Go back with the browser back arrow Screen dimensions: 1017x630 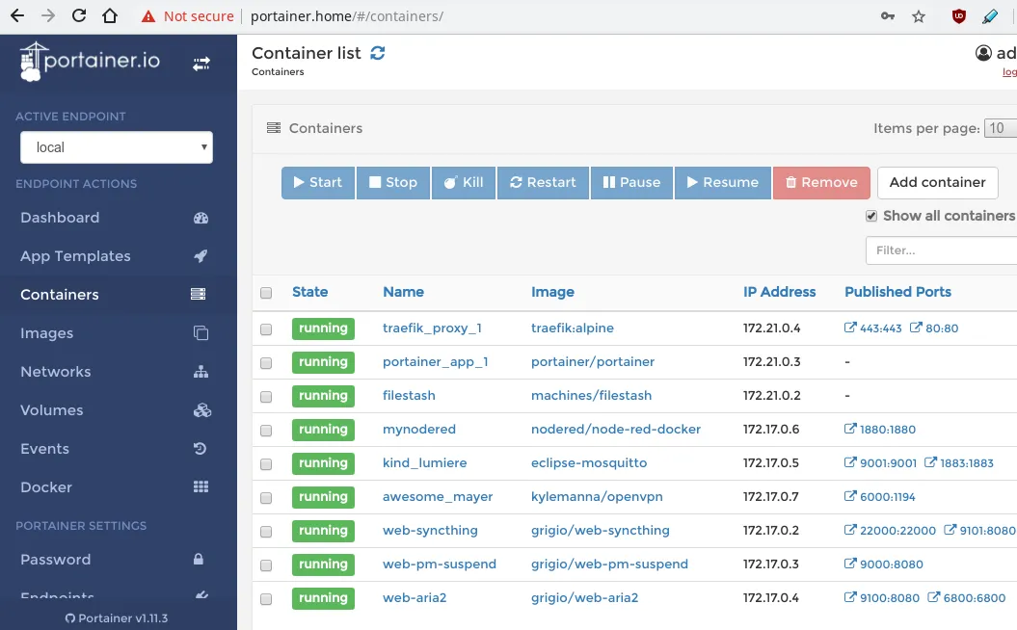point(17,15)
